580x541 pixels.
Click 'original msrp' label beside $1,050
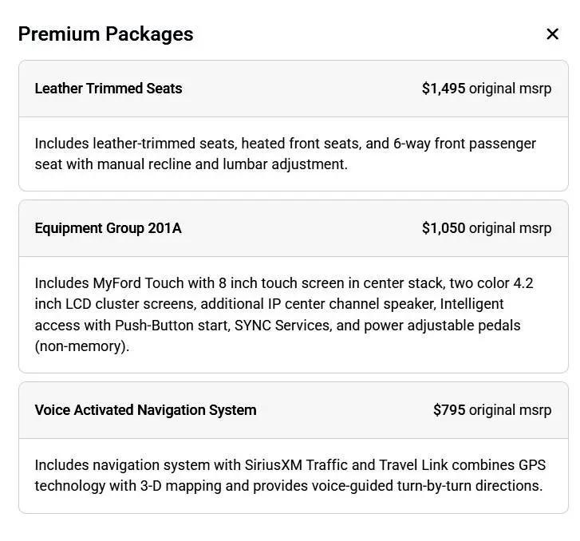[510, 228]
